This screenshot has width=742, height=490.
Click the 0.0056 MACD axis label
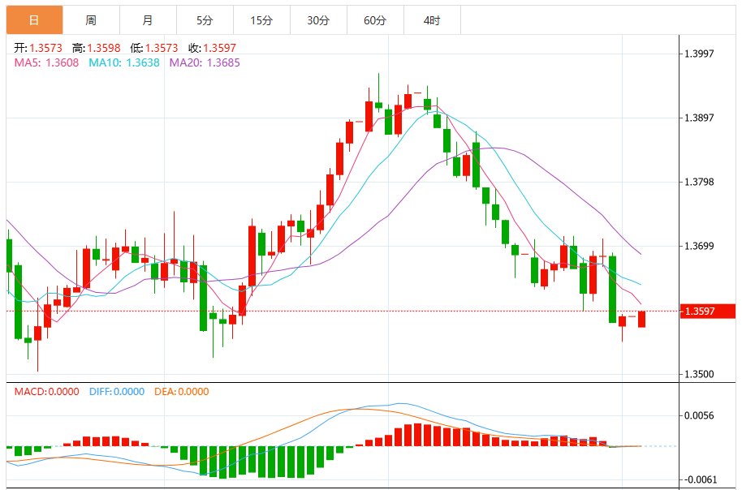pyautogui.click(x=699, y=415)
